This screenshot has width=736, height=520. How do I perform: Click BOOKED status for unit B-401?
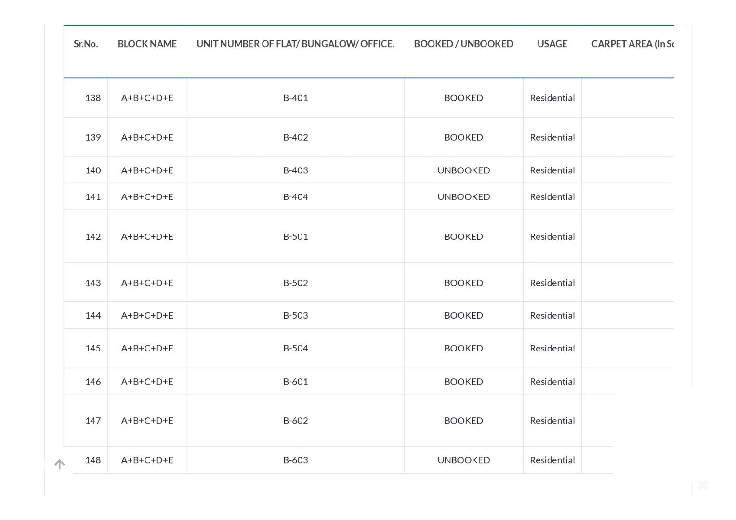coord(463,98)
